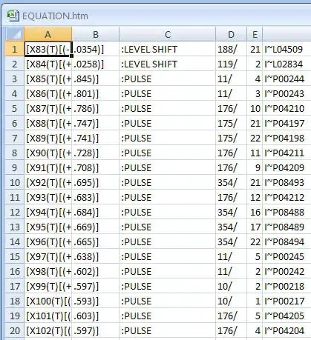Viewport: 311px width, 340px height.
Task: Click cell containing .669)]
Action: point(96,227)
